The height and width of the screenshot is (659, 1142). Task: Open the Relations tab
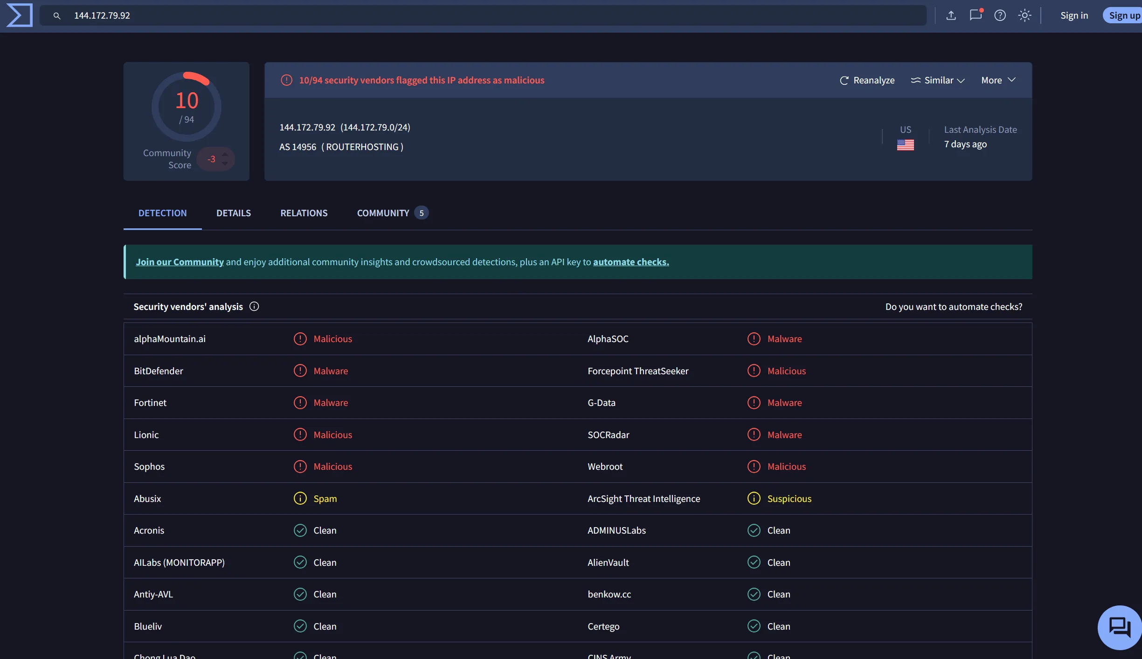tap(304, 213)
